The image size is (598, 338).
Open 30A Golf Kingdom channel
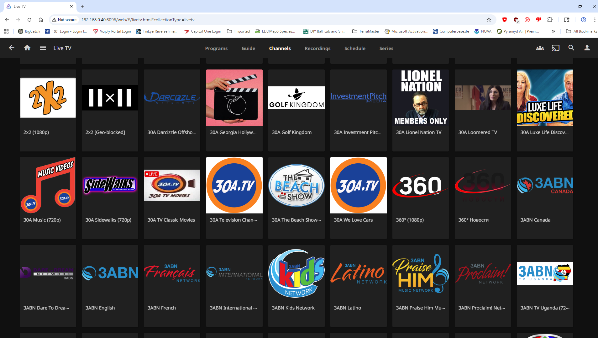click(x=296, y=110)
